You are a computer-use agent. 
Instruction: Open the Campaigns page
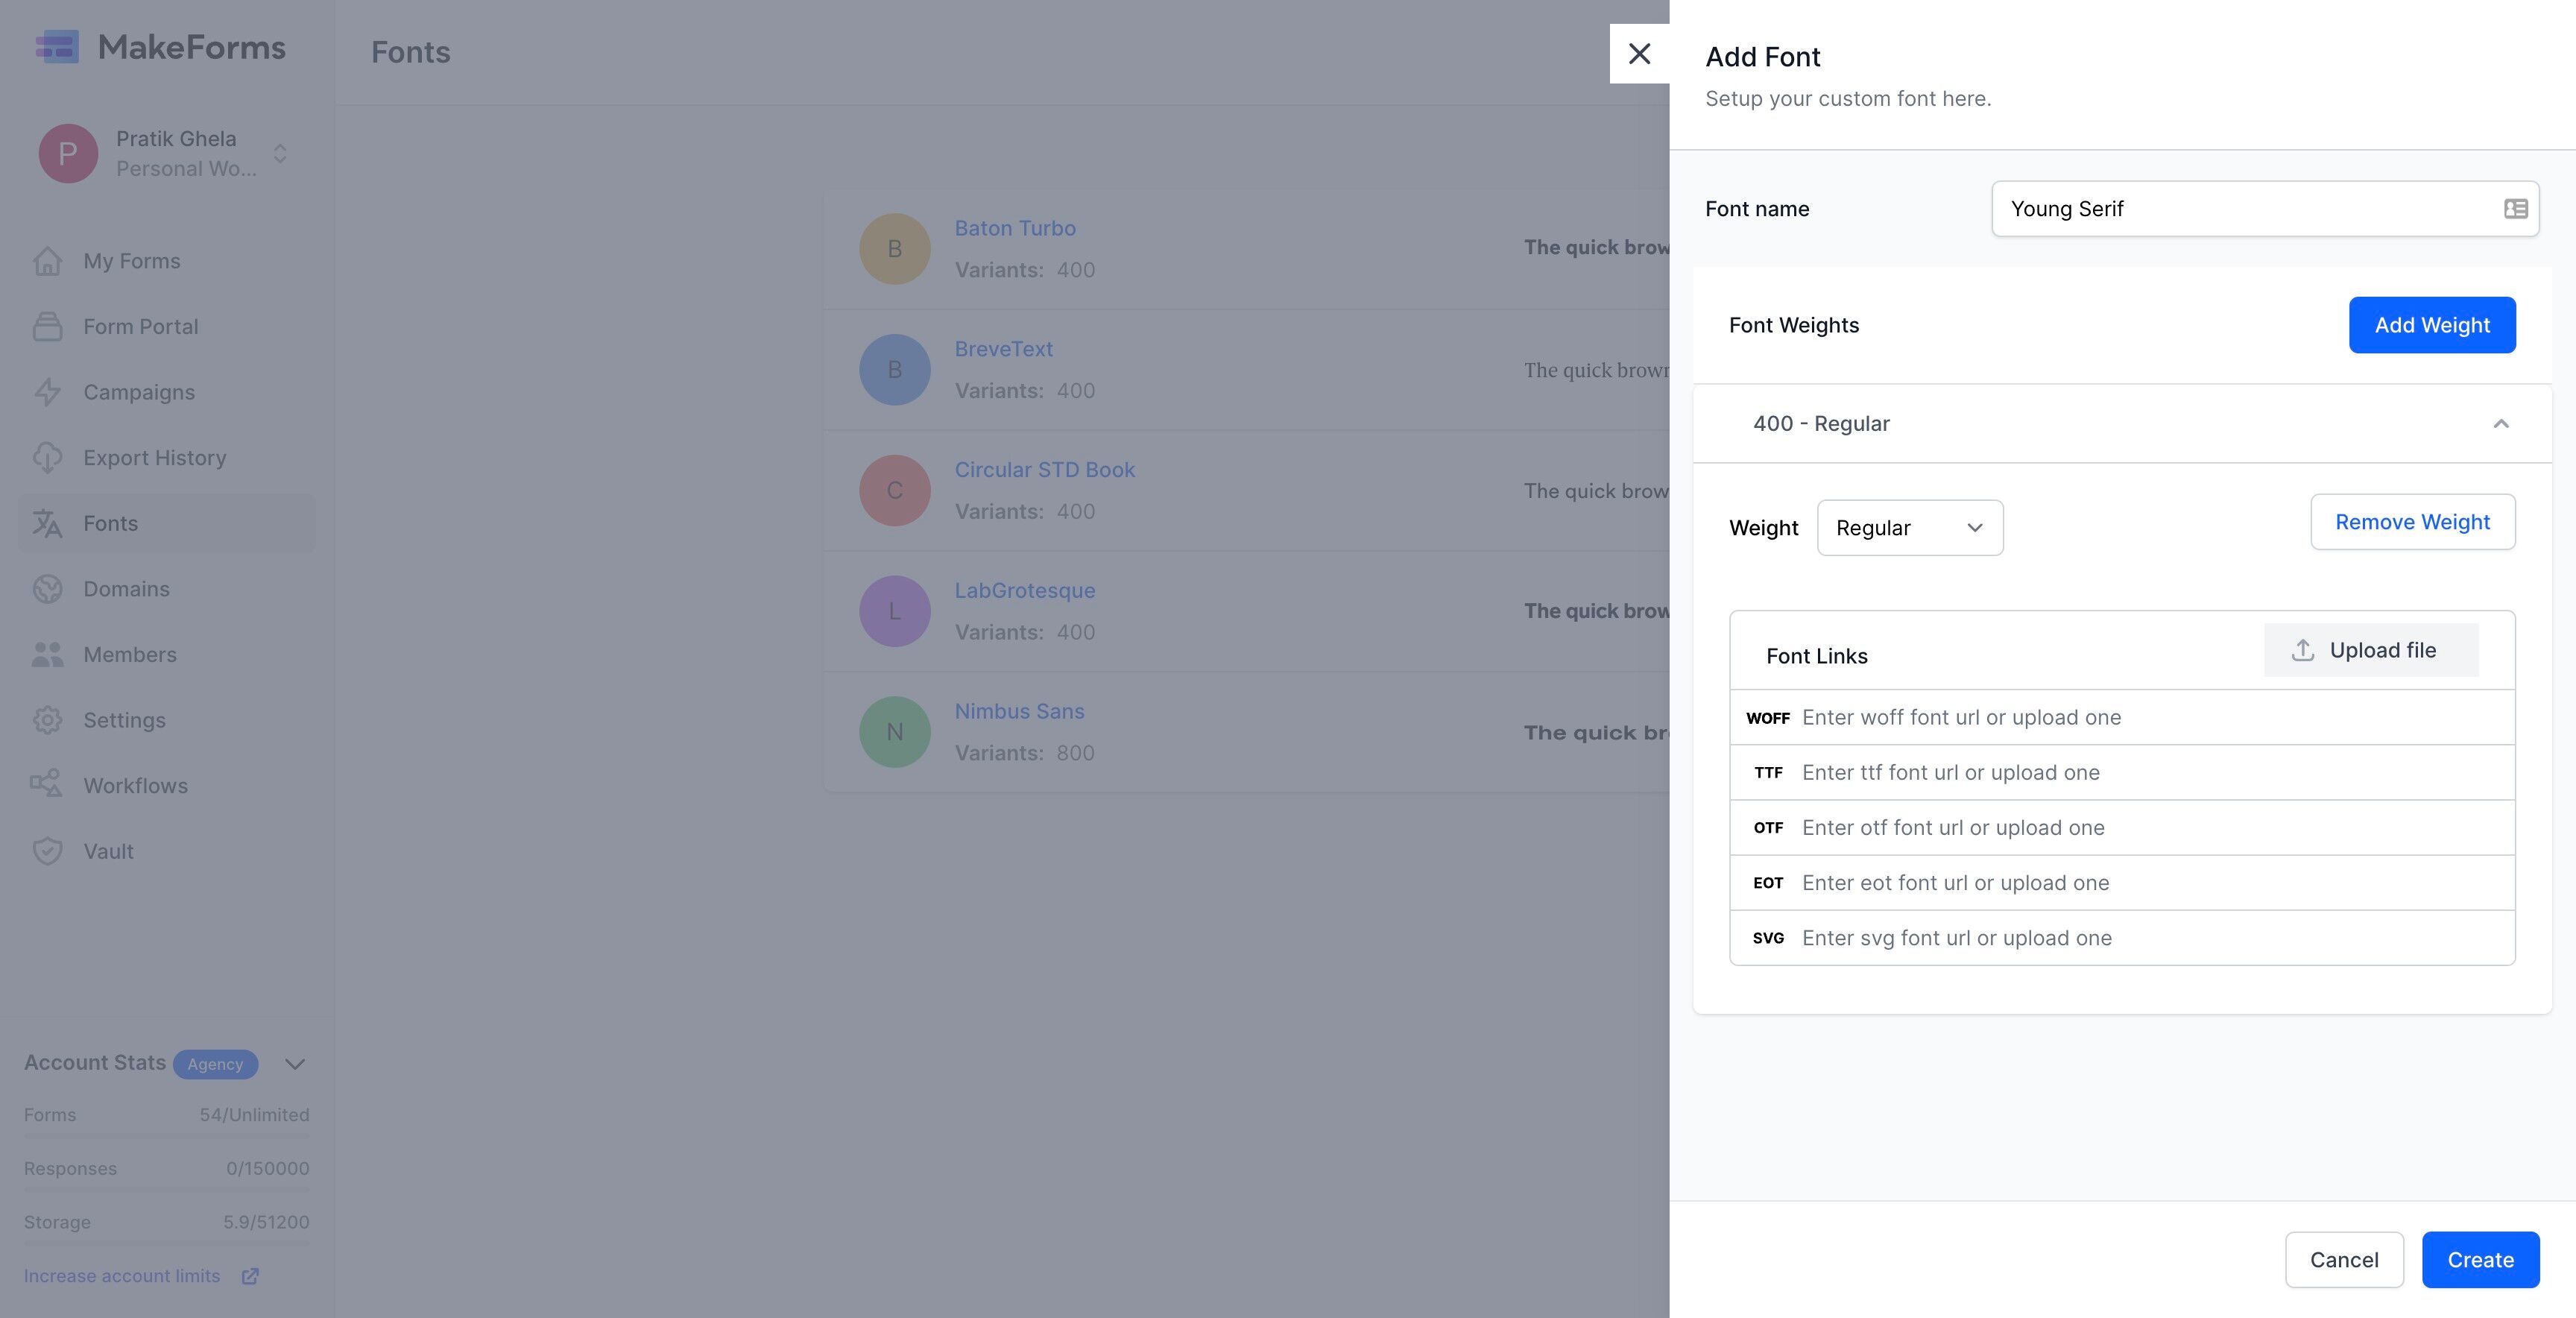tap(166, 392)
